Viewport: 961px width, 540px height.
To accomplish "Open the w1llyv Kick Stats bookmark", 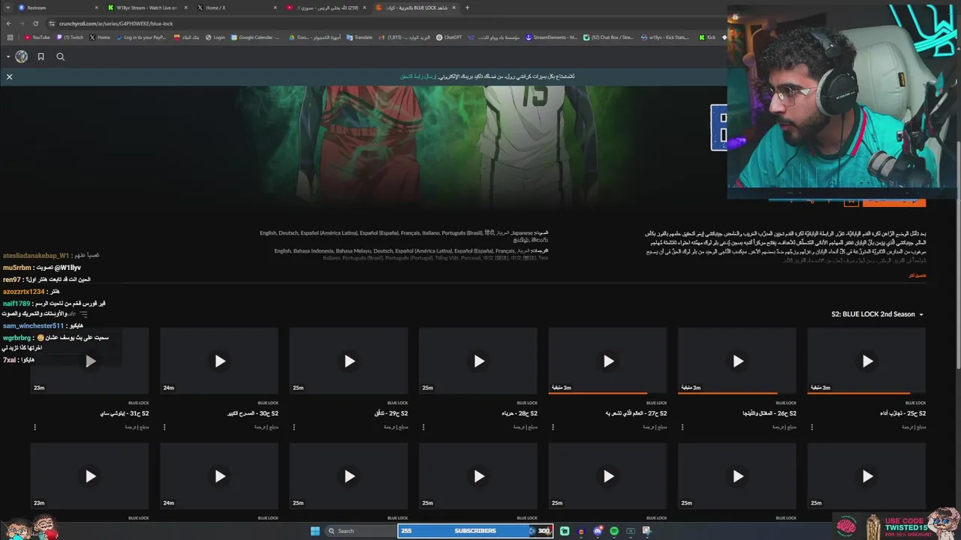I will [665, 37].
